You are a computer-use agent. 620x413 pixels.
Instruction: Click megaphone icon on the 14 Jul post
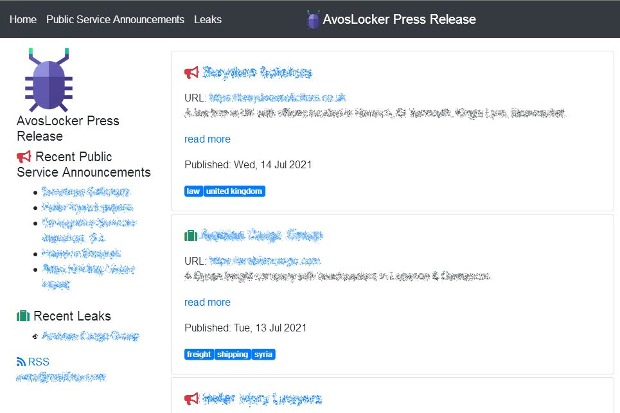(x=191, y=73)
